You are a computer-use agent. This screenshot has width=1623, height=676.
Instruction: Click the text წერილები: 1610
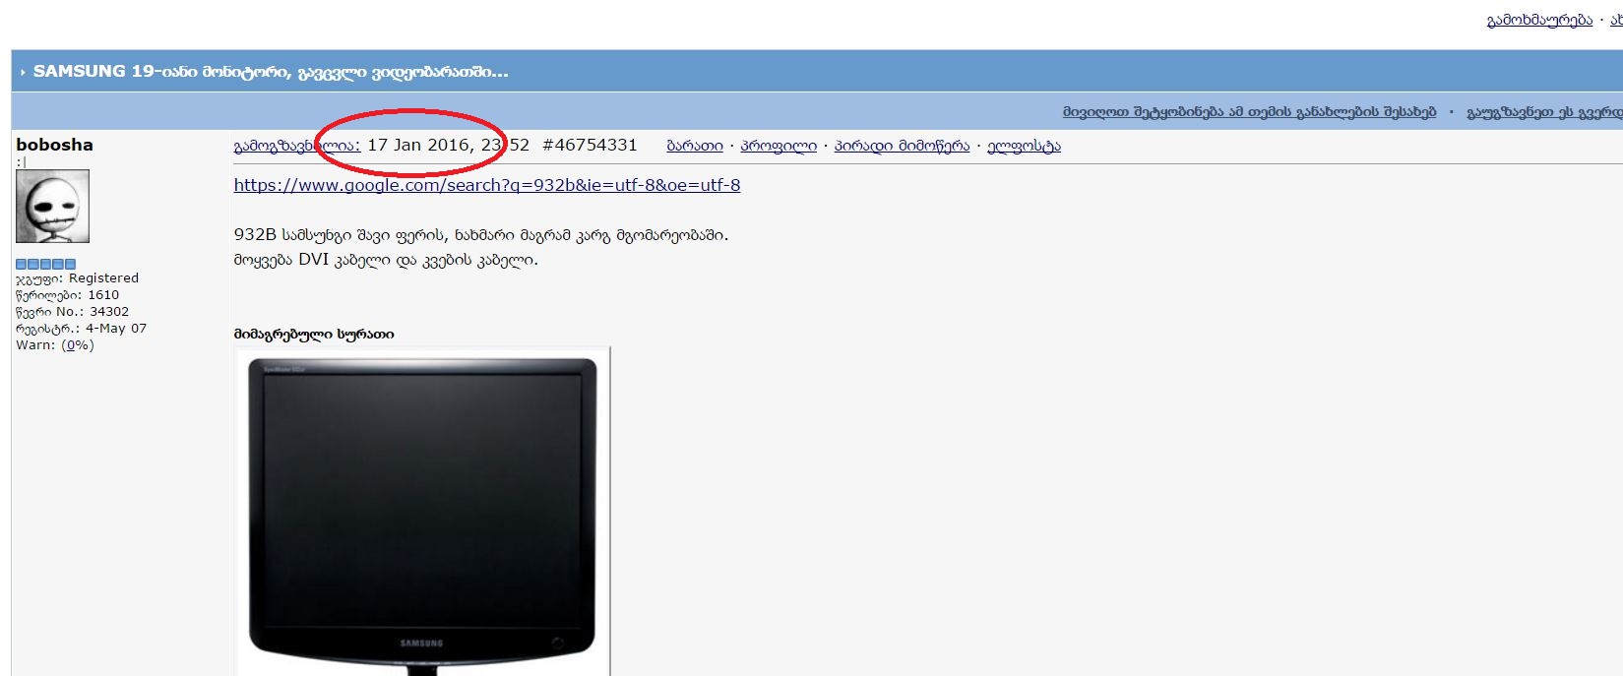[x=67, y=295]
